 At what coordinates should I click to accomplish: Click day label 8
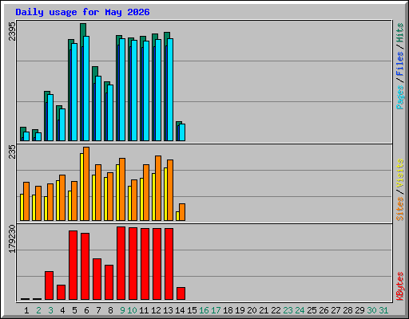(x=110, y=310)
